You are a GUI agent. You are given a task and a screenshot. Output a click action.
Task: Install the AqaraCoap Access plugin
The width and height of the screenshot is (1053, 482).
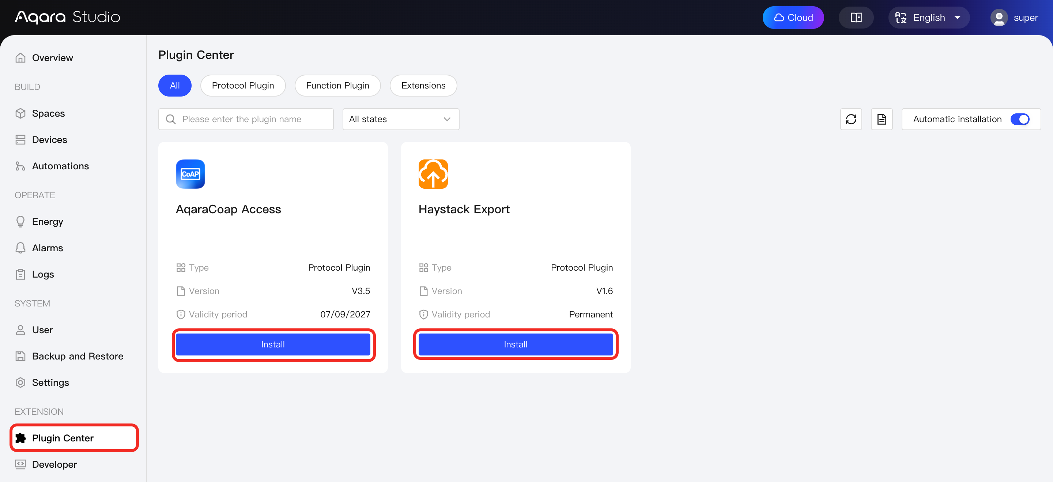[x=273, y=344]
